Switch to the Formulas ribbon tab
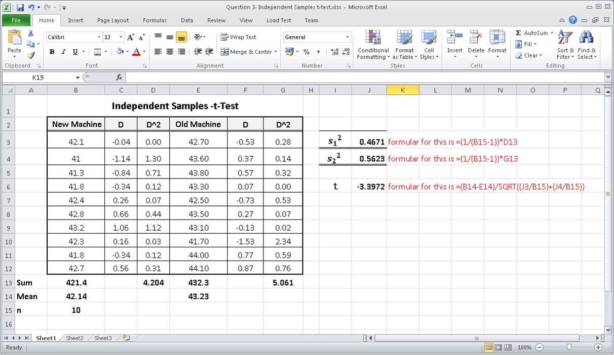Viewport: 614px width, 355px height. (155, 20)
